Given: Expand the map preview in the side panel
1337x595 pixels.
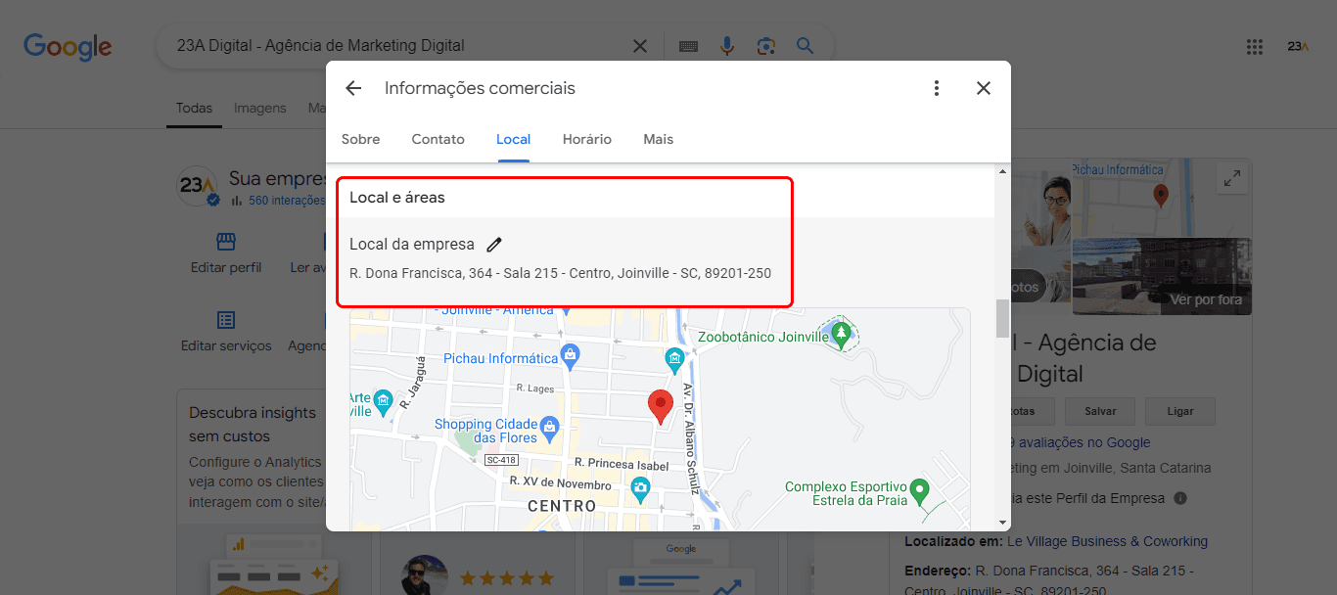Looking at the screenshot, I should pyautogui.click(x=1232, y=178).
